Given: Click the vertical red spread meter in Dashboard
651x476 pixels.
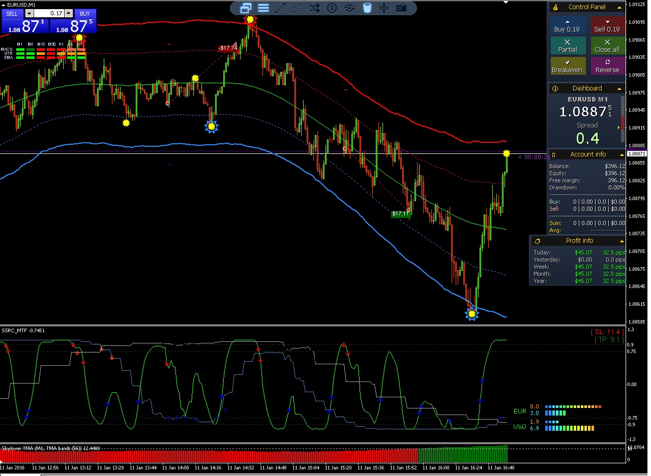Looking at the screenshot, I should click(x=623, y=119).
